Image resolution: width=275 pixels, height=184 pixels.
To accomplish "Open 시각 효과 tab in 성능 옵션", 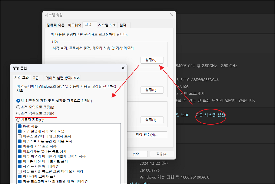I will [21, 78].
